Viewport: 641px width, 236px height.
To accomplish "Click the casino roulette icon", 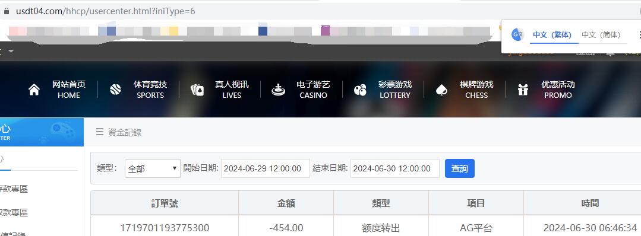I will click(x=279, y=90).
